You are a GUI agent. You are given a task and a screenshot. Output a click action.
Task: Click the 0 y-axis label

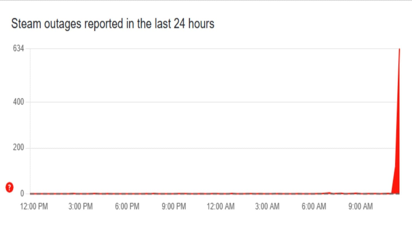(22, 194)
